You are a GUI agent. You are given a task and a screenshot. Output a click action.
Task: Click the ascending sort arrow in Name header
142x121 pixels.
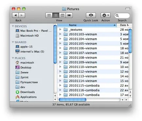point(115,25)
